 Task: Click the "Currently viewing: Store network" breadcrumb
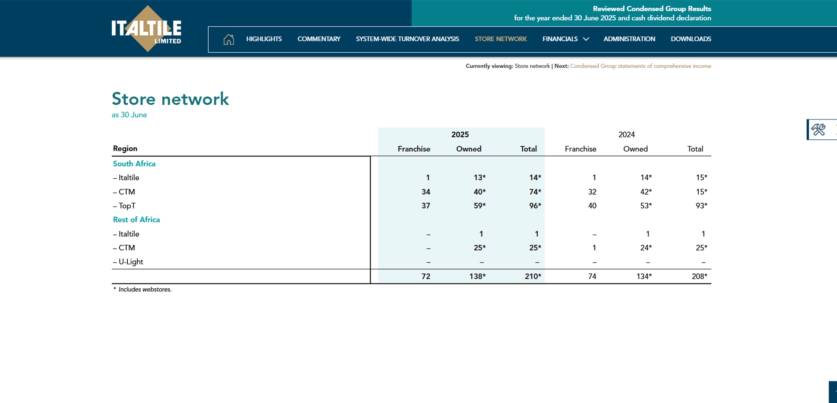[x=508, y=66]
